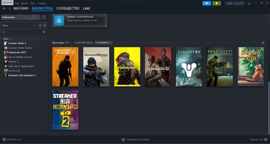Open the friends grid icon by Друзья и чат
Image resolution: width=270 pixels, height=144 pixels.
click(x=266, y=139)
